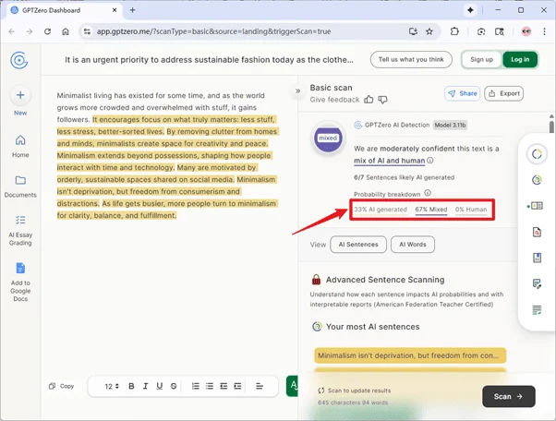Select 0% Human breakdown
This screenshot has width=556, height=421.
471,210
